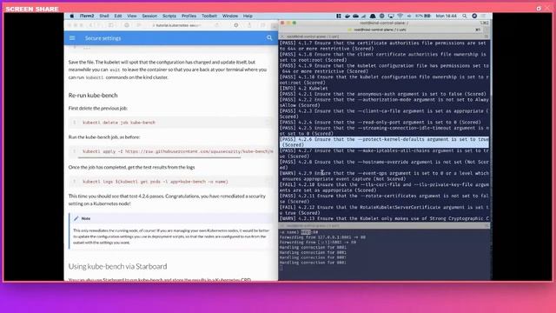Open the Toolbelt menu
Screen dimensions: 556x313
(209, 16)
